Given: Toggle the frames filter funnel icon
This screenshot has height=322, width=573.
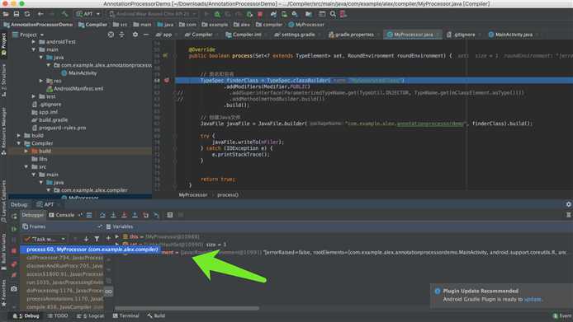Looking at the screenshot, I should [x=97, y=239].
